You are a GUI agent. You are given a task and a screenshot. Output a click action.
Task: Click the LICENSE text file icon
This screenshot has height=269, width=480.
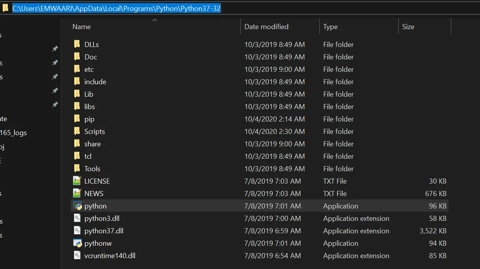[x=77, y=181]
